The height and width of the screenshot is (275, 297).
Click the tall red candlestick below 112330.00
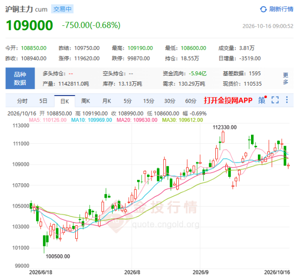[223, 137]
